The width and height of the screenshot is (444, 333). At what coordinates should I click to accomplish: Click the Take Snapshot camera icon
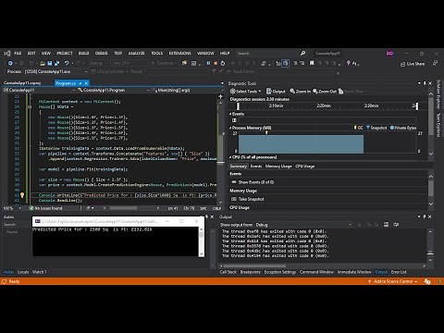tap(234, 199)
